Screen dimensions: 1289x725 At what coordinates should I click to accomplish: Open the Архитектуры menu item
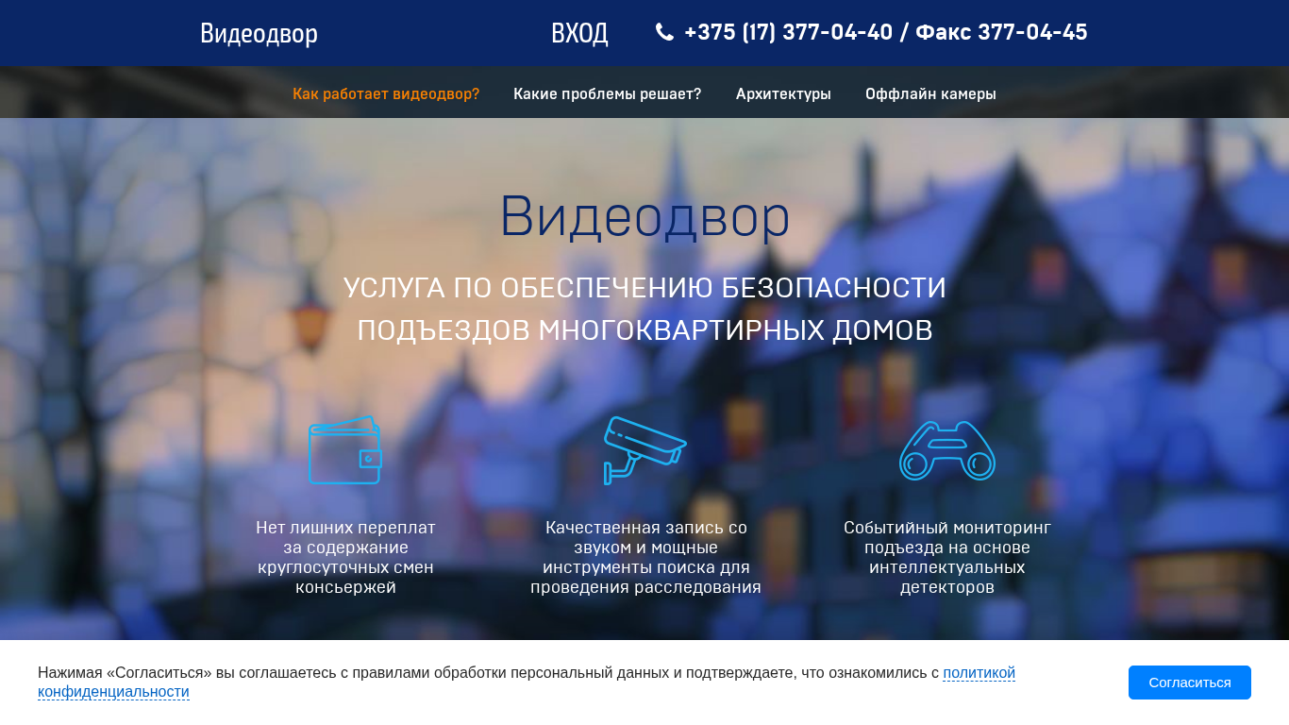click(x=783, y=93)
